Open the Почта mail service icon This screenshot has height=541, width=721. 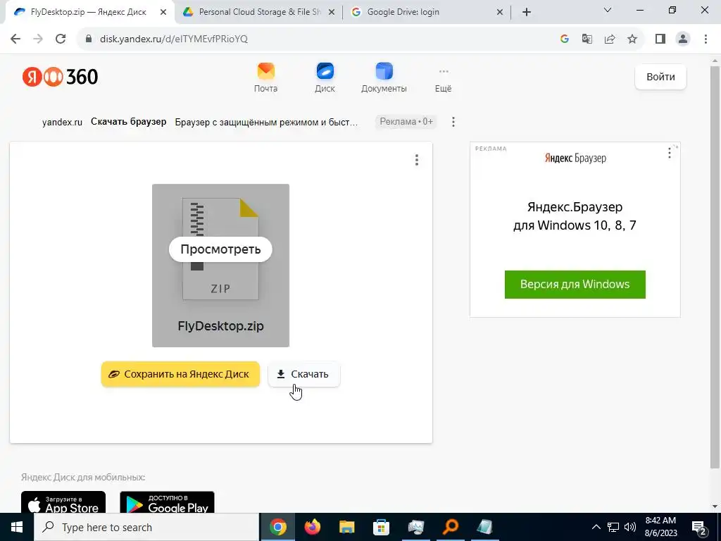(x=265, y=77)
